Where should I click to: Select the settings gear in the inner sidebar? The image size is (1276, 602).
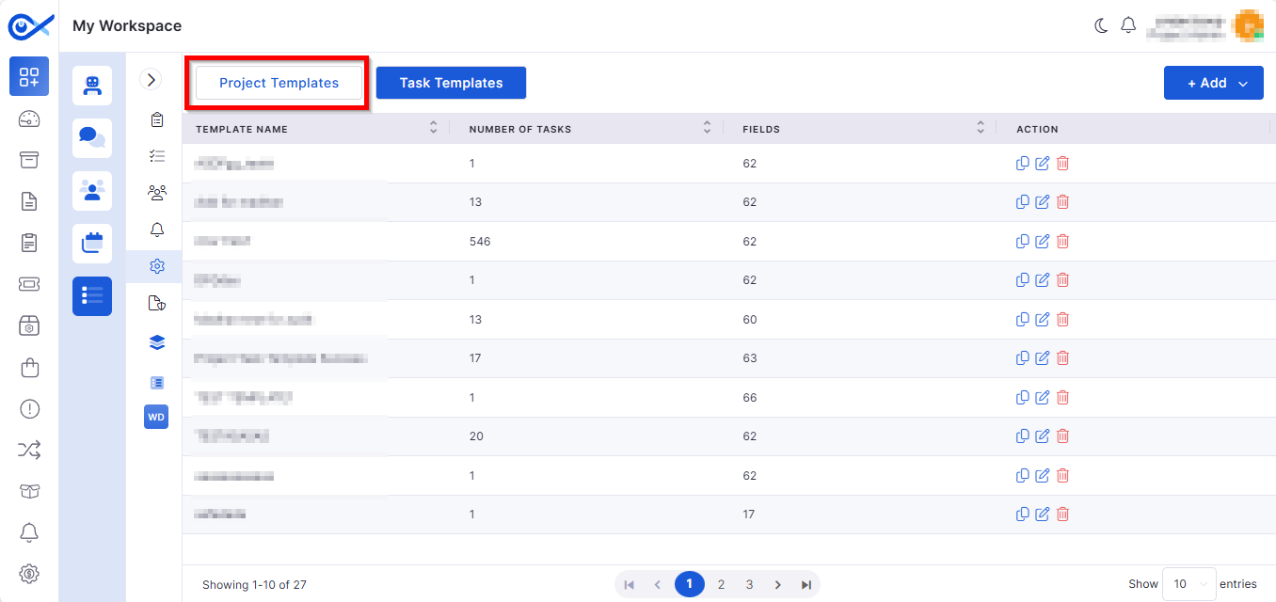[x=157, y=266]
